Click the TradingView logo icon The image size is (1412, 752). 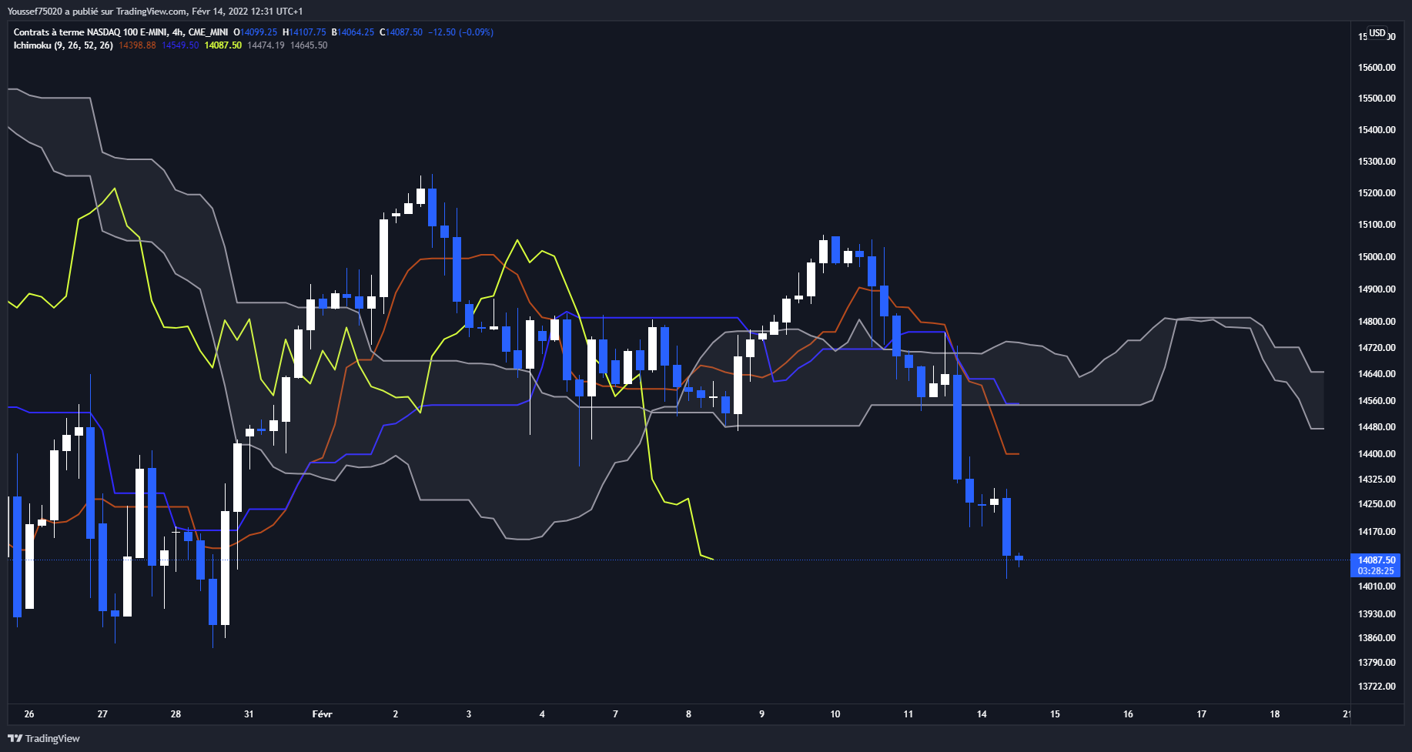15,738
